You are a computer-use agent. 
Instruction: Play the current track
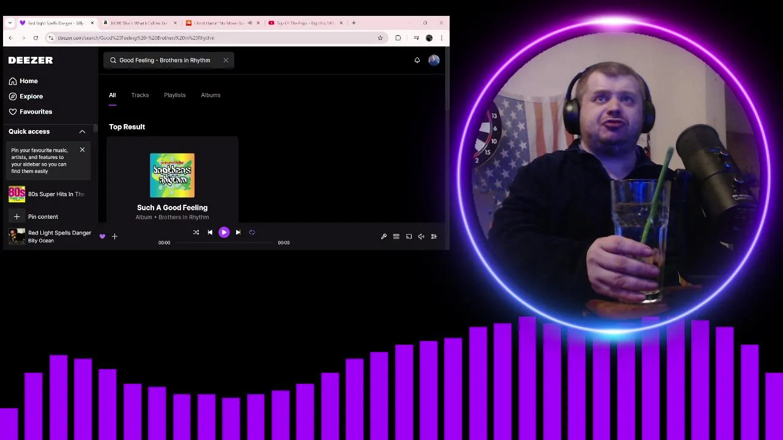tap(224, 232)
